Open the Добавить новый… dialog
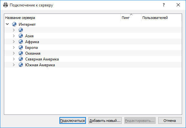This screenshot has height=128, width=186. 105,121
